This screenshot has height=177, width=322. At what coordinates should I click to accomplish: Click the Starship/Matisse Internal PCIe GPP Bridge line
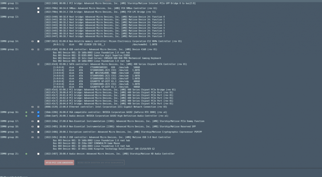point(120,3)
